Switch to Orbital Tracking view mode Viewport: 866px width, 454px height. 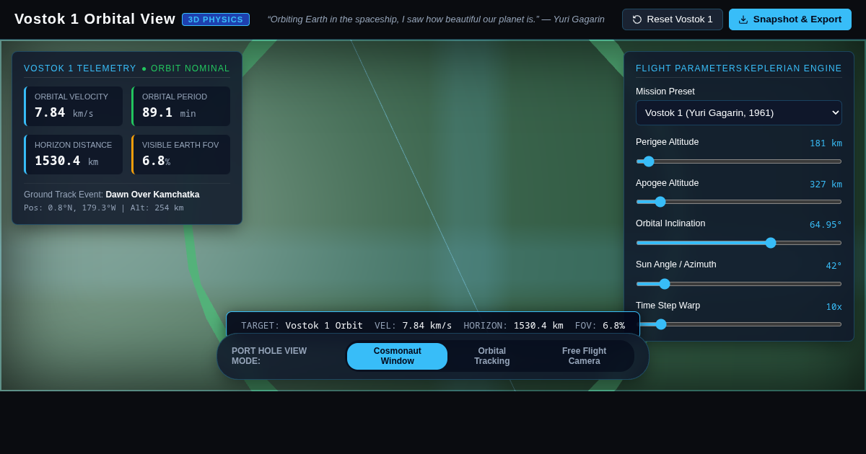pyautogui.click(x=492, y=356)
